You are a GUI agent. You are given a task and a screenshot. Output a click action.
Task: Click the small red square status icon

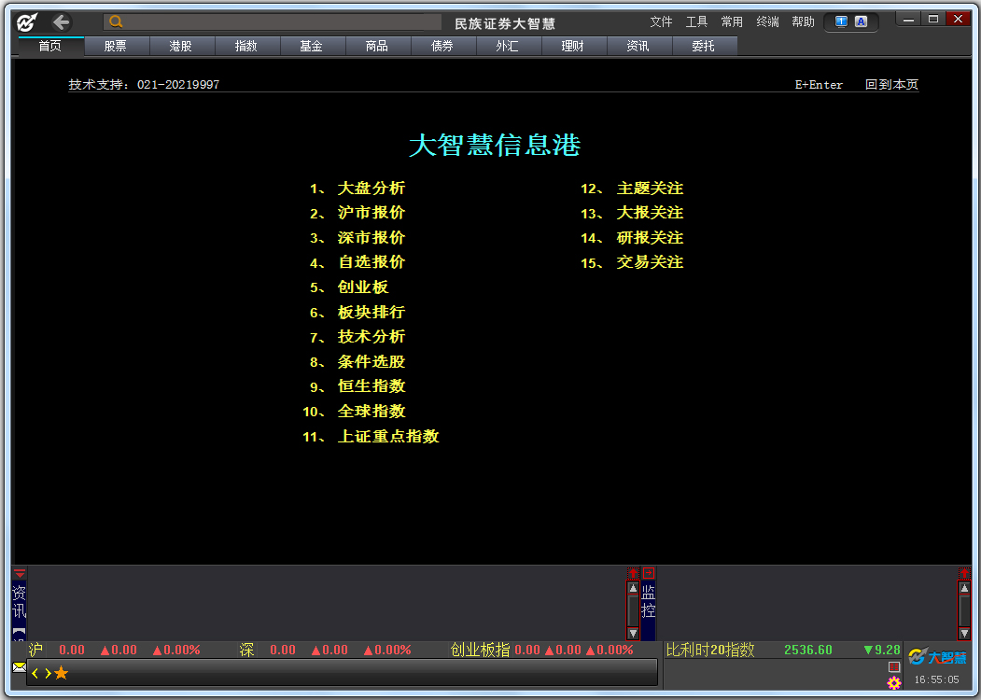tap(894, 666)
